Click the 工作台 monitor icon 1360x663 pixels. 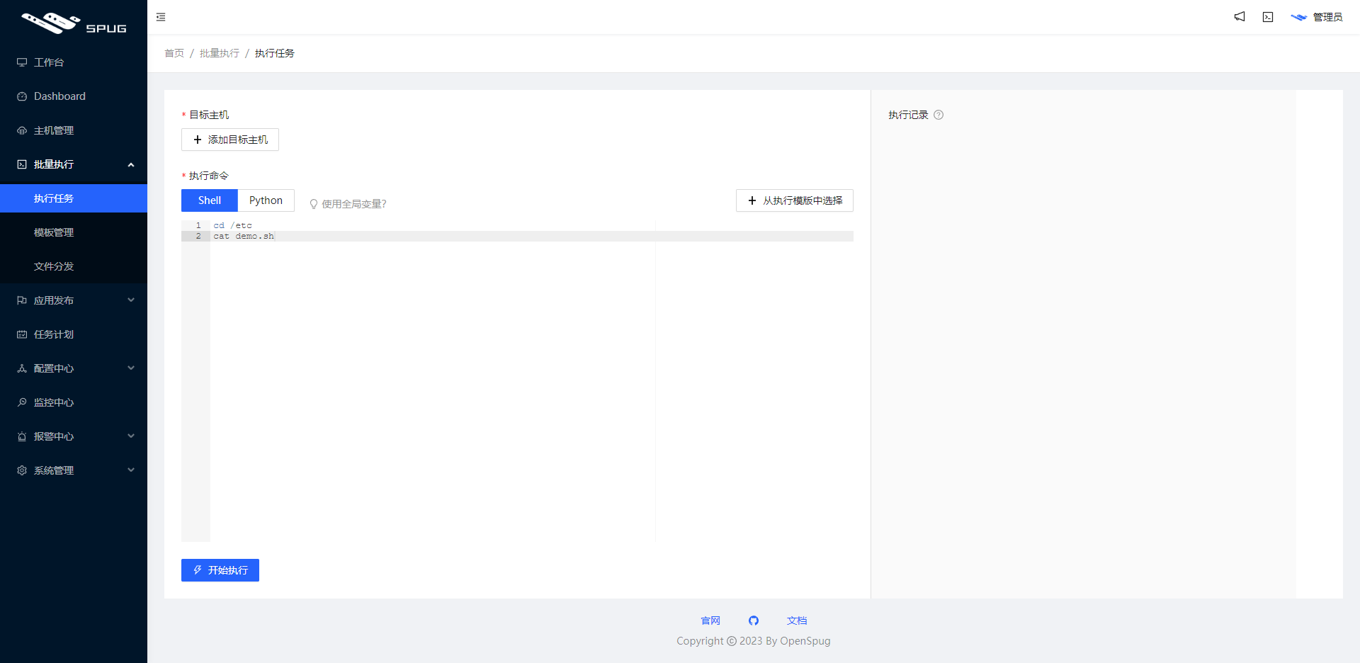22,62
